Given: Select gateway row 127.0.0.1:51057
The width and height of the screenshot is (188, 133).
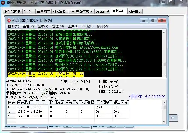Looking at the screenshot, I should pyautogui.click(x=68, y=107).
